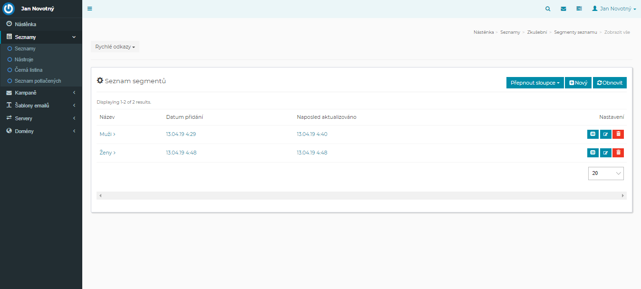Open the envelope messages icon in top bar

point(563,9)
